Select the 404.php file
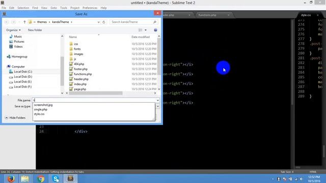 [79, 64]
